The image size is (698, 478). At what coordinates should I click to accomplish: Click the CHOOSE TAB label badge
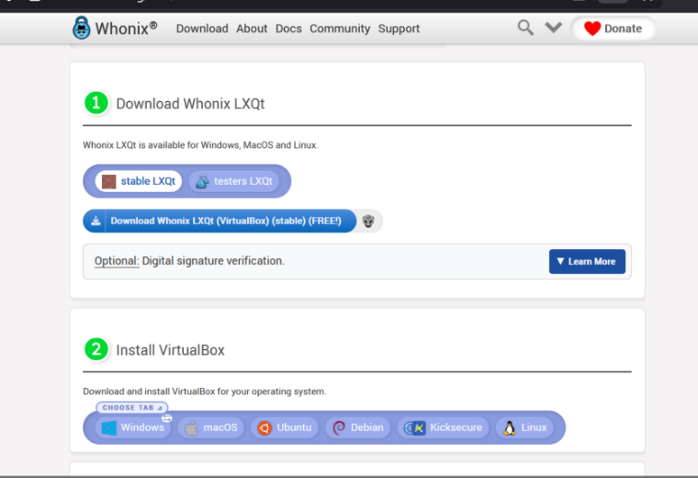pos(131,407)
